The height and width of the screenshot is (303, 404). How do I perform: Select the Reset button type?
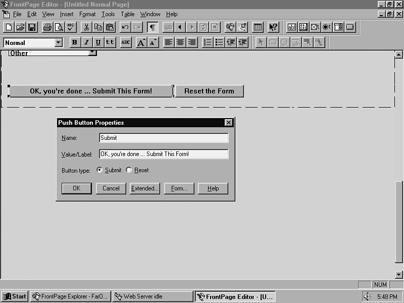coord(129,170)
